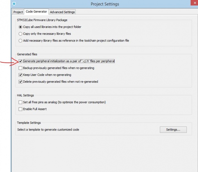The width and height of the screenshot is (198, 172).
Task: Enable Backup previously generated files checkbox
Action: tap(20, 68)
